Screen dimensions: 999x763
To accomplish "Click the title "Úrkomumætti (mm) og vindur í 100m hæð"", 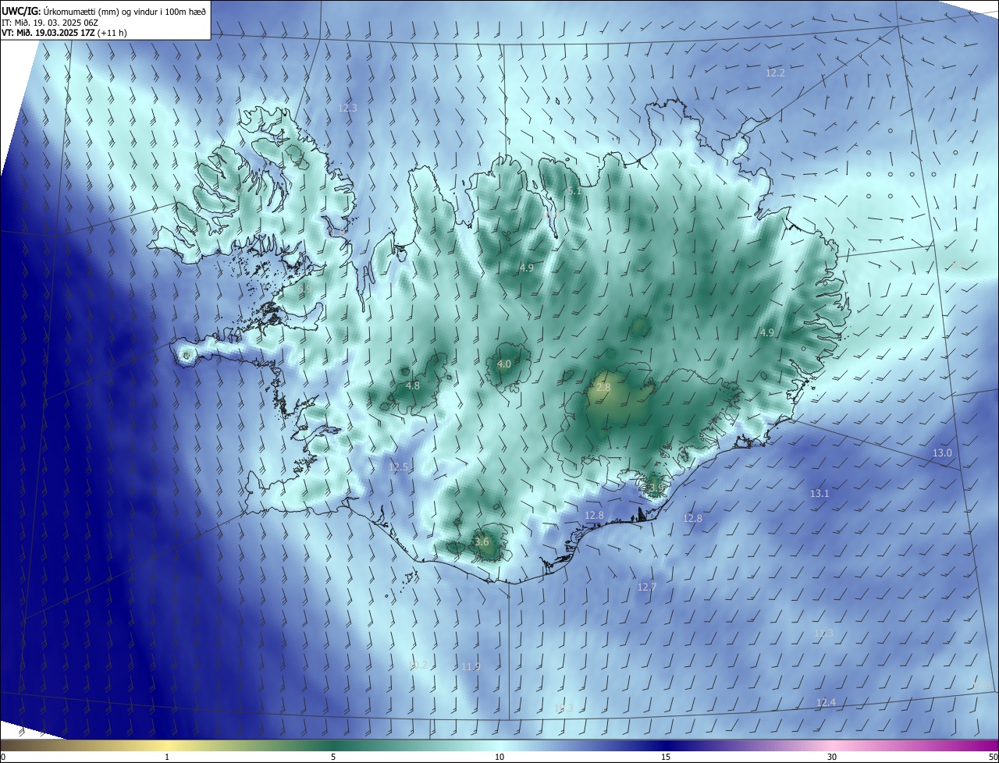I will click(125, 11).
